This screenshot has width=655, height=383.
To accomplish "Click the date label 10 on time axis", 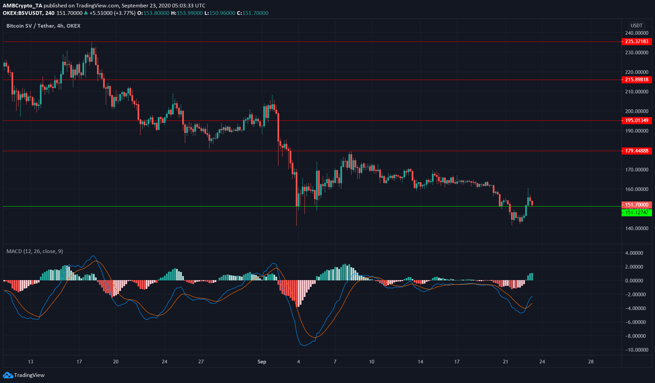I will pyautogui.click(x=372, y=362).
